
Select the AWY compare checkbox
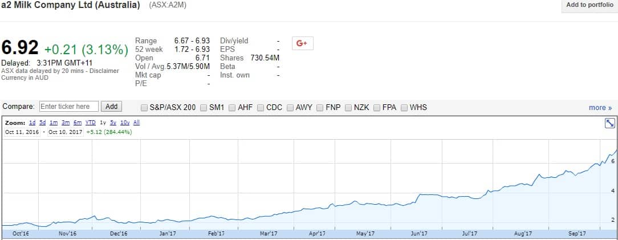tap(291, 107)
